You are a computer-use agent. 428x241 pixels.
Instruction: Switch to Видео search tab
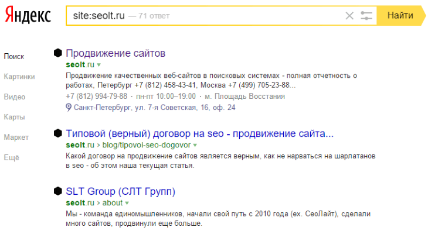[x=15, y=97]
